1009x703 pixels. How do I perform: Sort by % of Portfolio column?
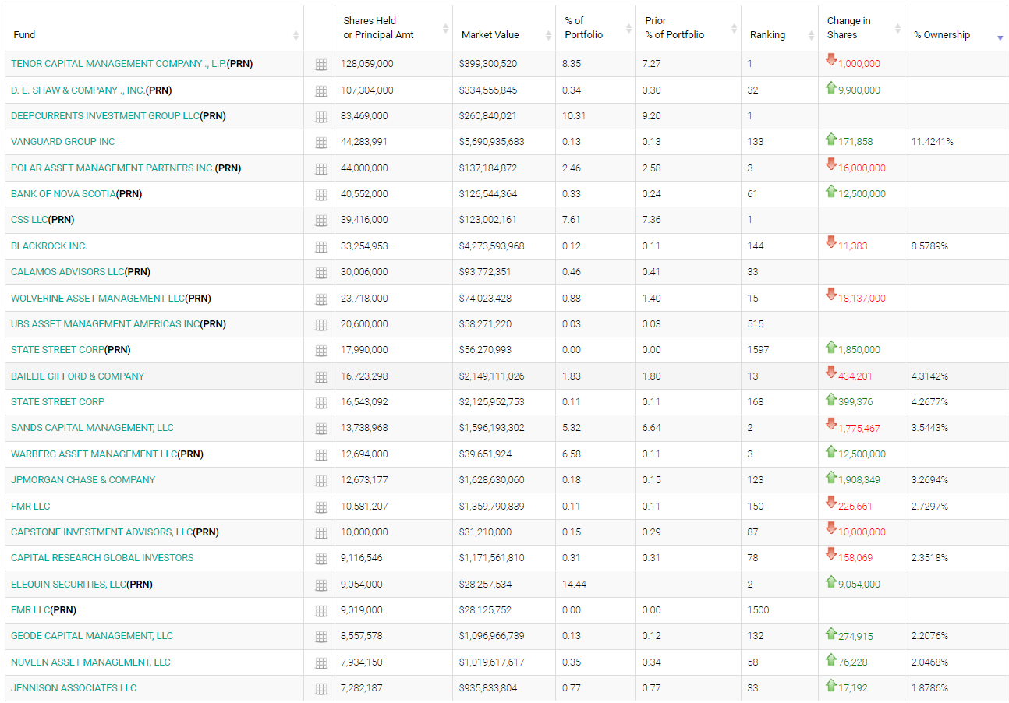628,28
